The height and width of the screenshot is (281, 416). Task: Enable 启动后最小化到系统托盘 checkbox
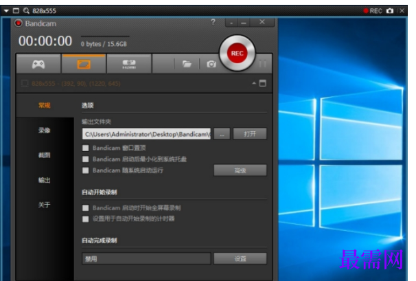point(85,159)
